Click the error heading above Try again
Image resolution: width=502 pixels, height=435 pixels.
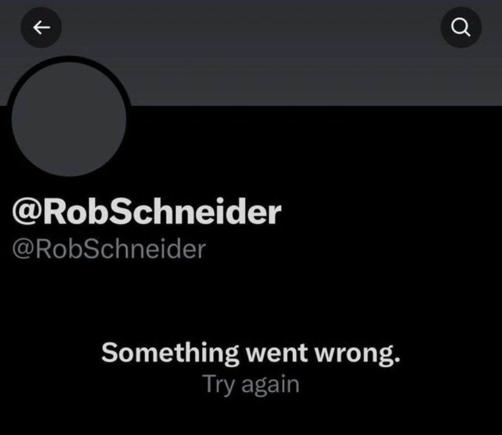[x=251, y=353]
